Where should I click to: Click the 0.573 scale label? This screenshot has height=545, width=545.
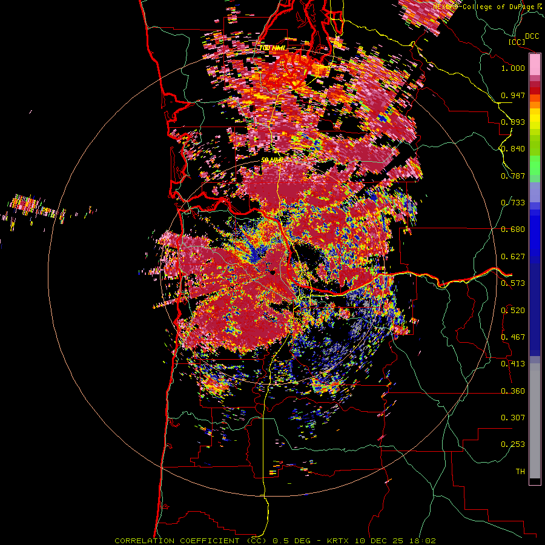[513, 283]
